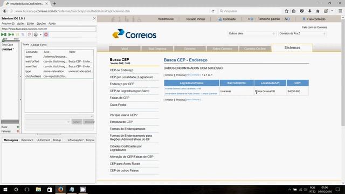Open the Sistemas navigation tab
The height and width of the screenshot is (194, 345).
292,48
